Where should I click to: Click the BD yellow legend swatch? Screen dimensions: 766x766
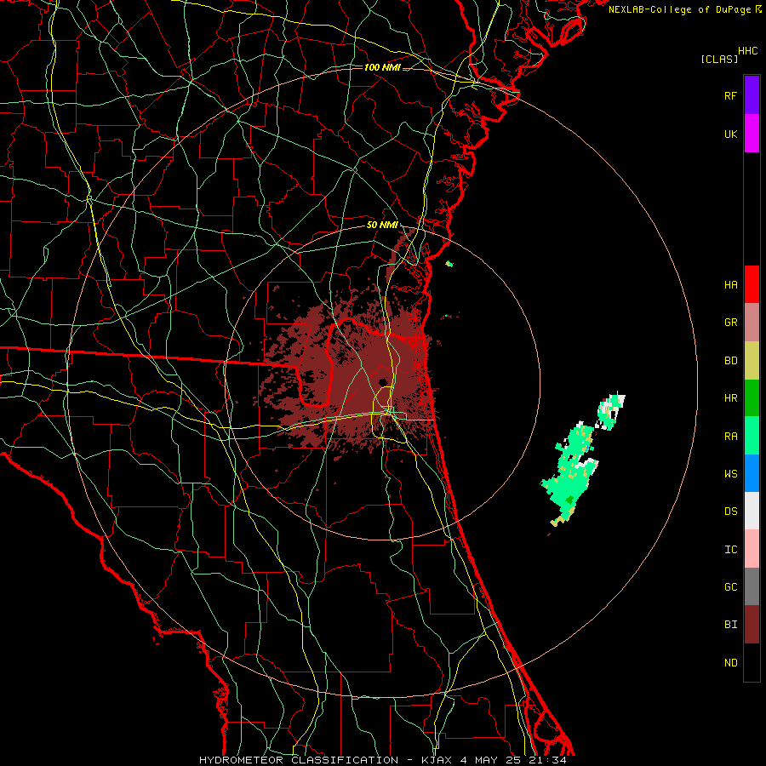coord(752,360)
